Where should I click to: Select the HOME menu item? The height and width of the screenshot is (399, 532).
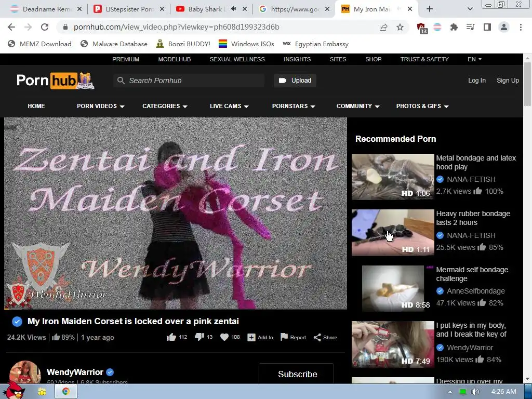click(x=36, y=106)
